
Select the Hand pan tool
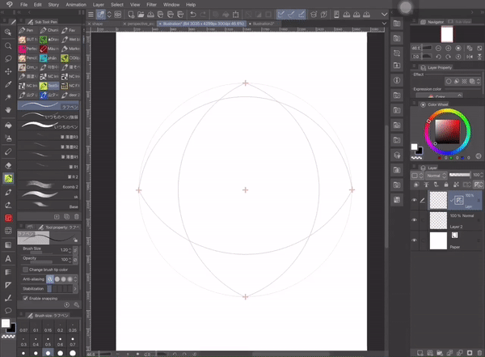coord(8,109)
